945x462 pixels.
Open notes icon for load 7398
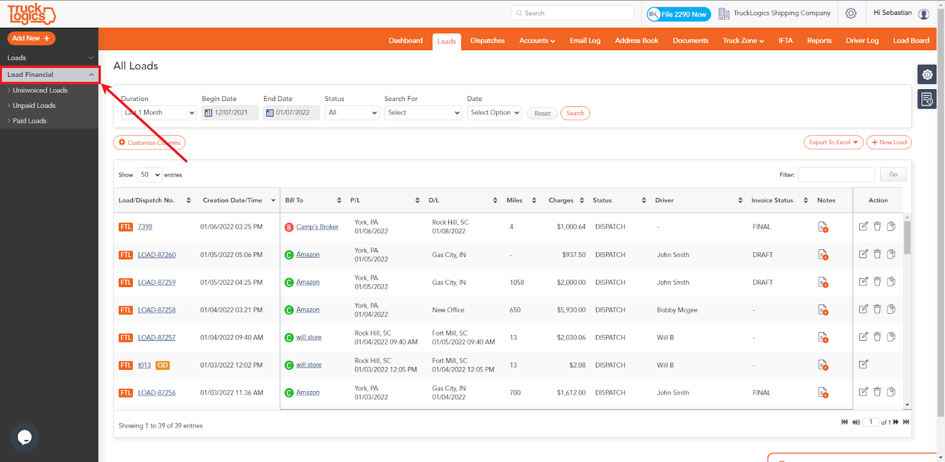[x=823, y=227]
